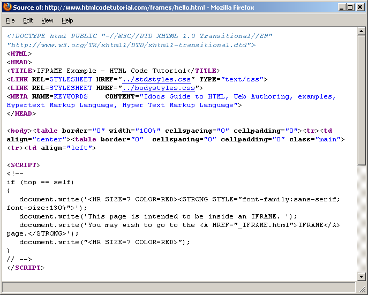The height and width of the screenshot is (295, 368).
Task: Click the text 'IFRAME Example - HTML Code Tutorial'
Action: coord(111,71)
